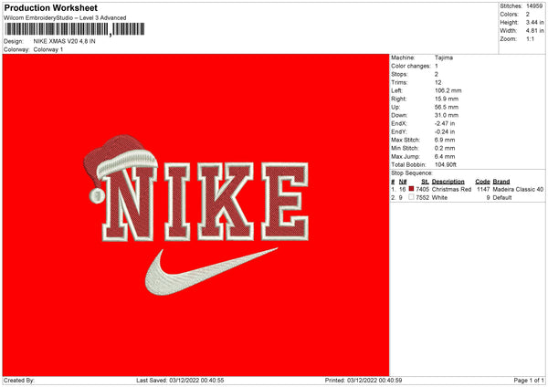
Task: Click the Christmas Red description
Action: pos(451,189)
